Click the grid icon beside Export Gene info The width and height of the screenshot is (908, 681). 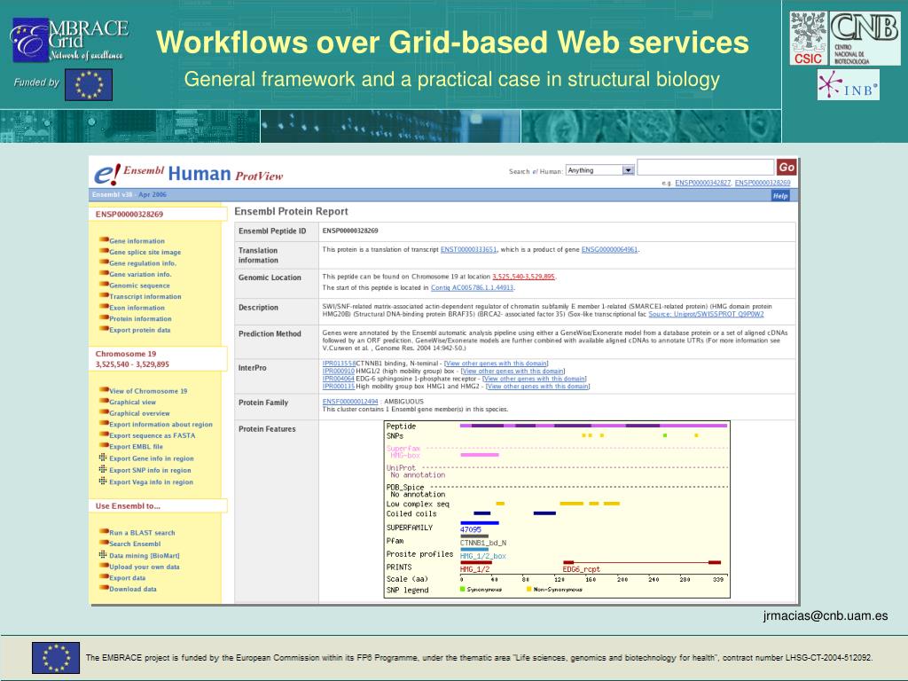103,458
